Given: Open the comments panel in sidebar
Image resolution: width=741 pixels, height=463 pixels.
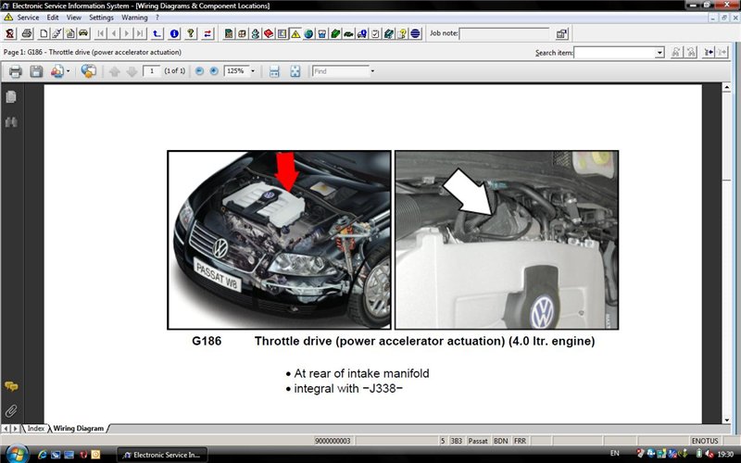Looking at the screenshot, I should (x=11, y=386).
